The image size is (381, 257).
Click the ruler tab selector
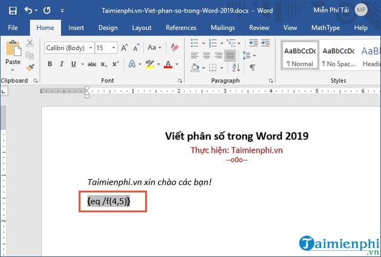tap(4, 92)
